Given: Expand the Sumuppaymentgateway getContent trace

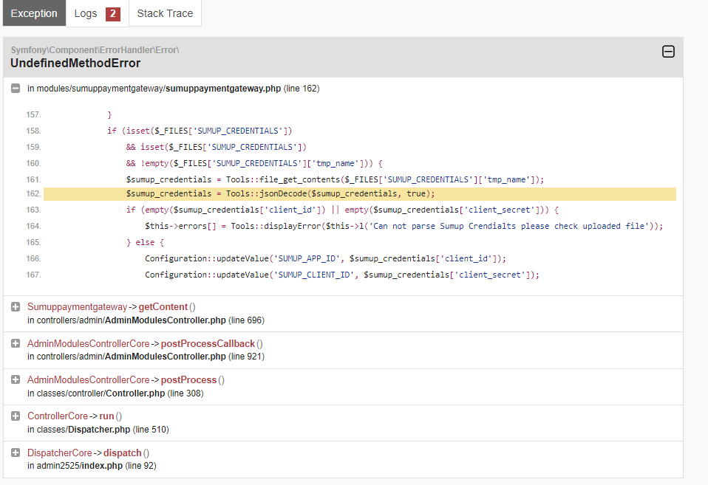Looking at the screenshot, I should pyautogui.click(x=16, y=307).
